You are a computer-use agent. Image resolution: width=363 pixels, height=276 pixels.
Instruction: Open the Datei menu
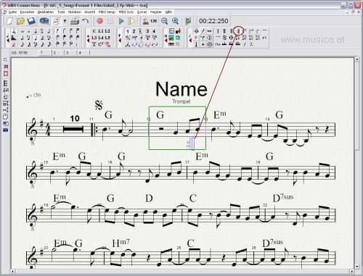pyautogui.click(x=12, y=12)
